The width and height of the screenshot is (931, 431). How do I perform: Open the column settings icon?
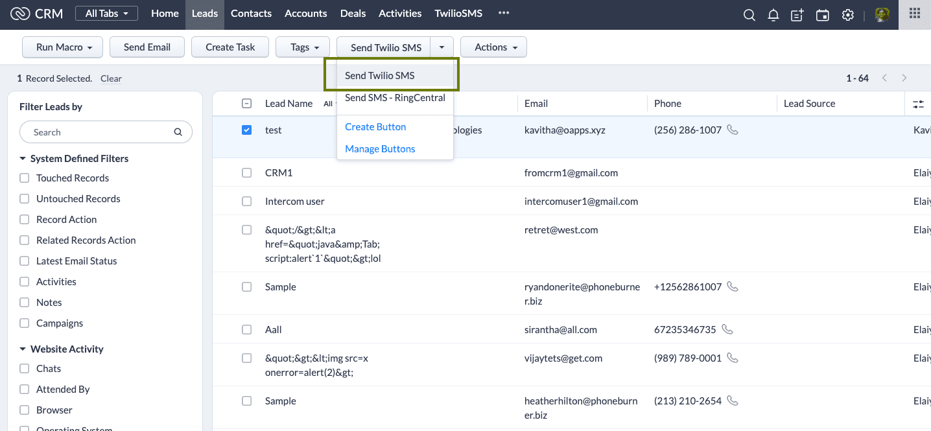click(x=918, y=104)
